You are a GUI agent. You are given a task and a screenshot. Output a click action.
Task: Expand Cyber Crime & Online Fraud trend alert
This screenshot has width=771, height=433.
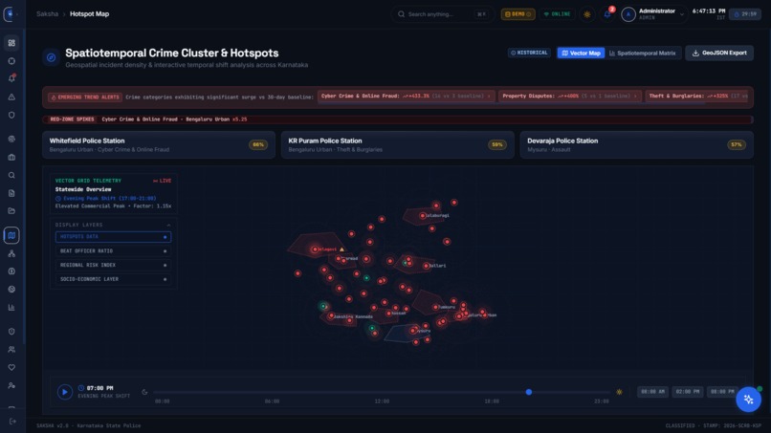pos(406,97)
